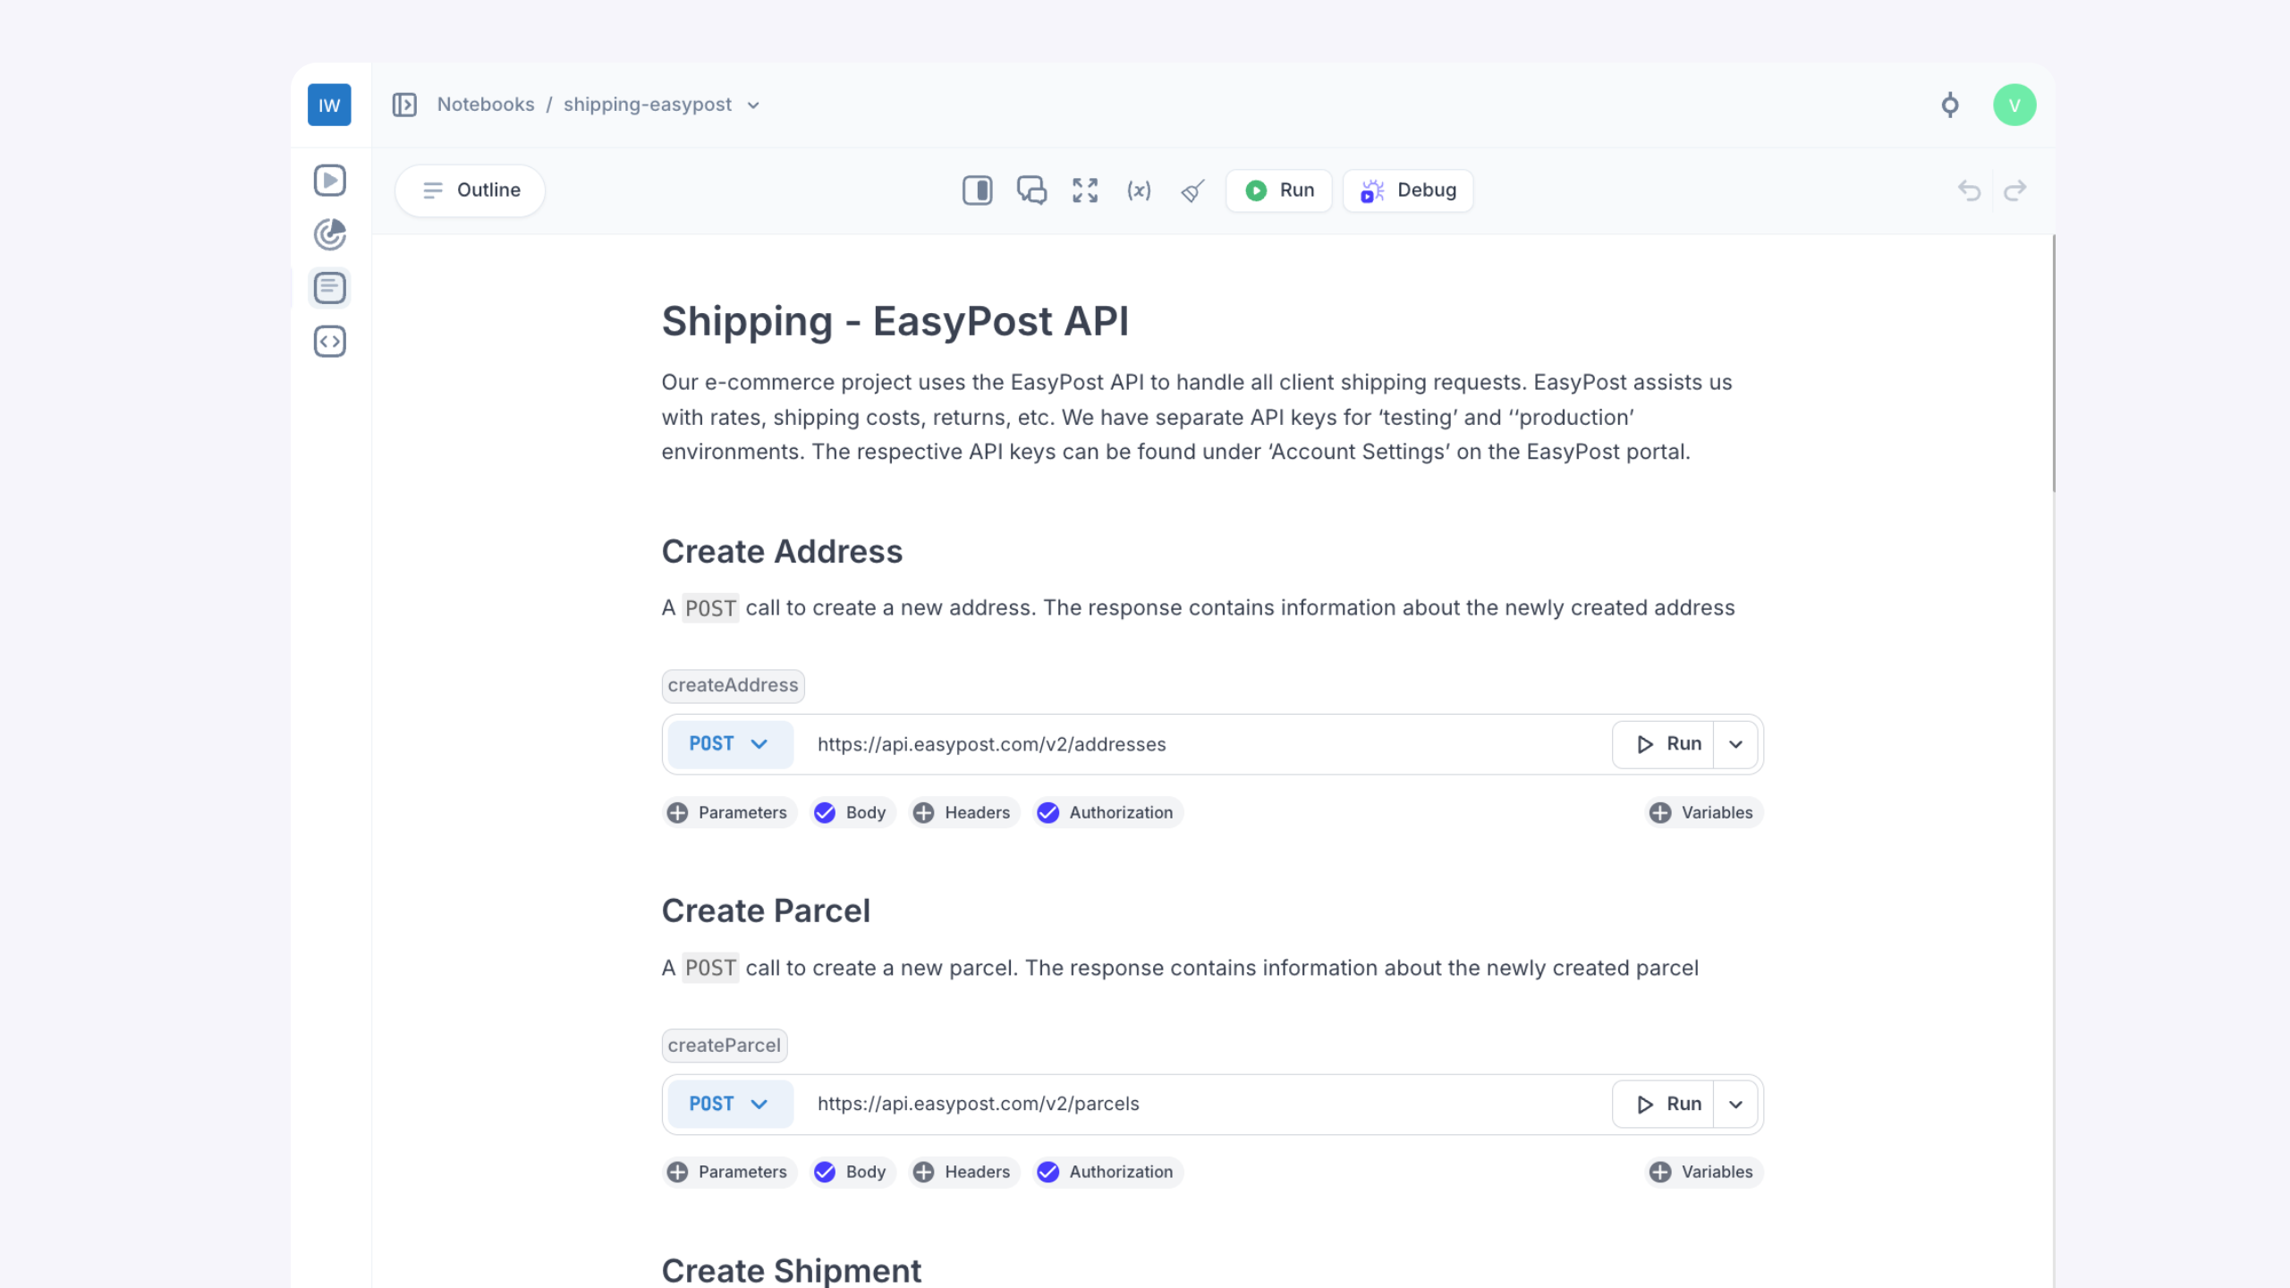The height and width of the screenshot is (1288, 2290).
Task: Click the parcels URL input field
Action: pyautogui.click(x=1203, y=1105)
